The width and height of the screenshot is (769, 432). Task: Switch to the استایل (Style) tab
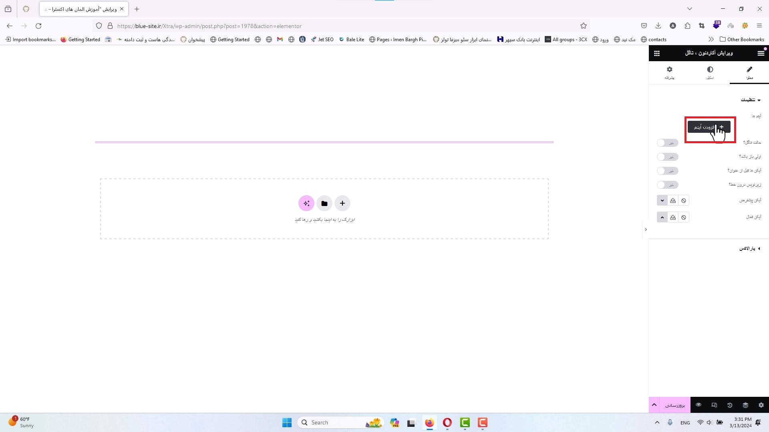(x=710, y=73)
